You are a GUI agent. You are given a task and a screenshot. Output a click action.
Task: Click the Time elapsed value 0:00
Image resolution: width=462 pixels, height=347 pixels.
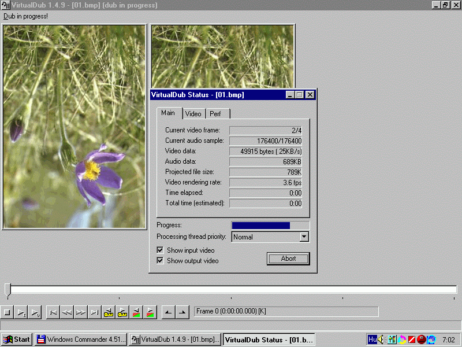coord(266,193)
